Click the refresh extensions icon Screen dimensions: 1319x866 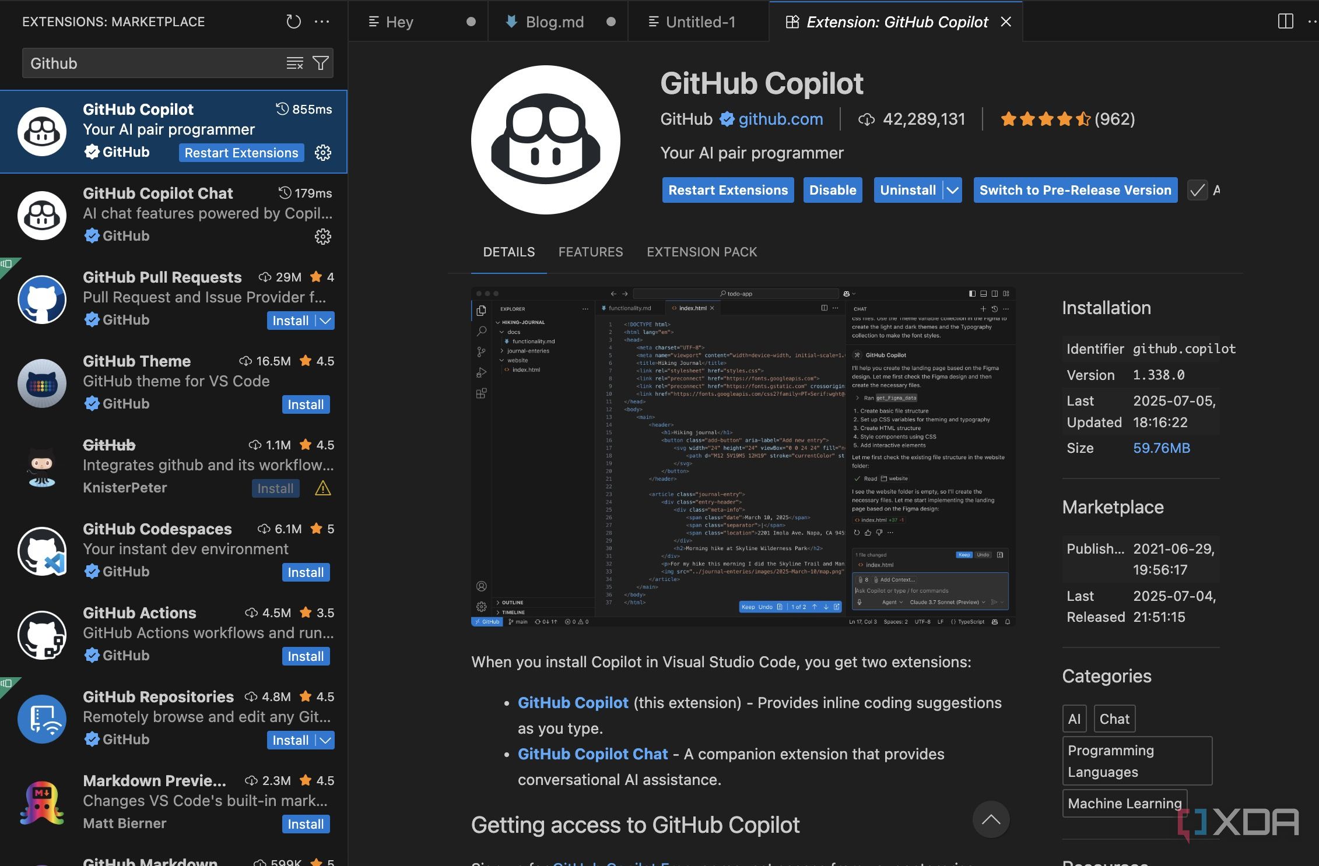pos(293,22)
